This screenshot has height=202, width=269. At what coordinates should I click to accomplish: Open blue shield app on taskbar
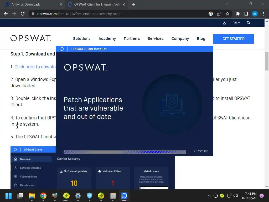[x=90, y=196]
